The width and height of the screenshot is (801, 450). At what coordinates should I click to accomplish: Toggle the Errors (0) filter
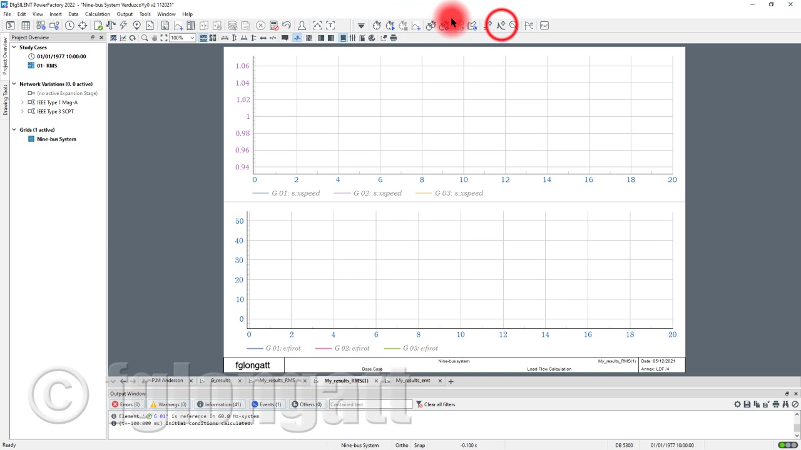[126, 404]
